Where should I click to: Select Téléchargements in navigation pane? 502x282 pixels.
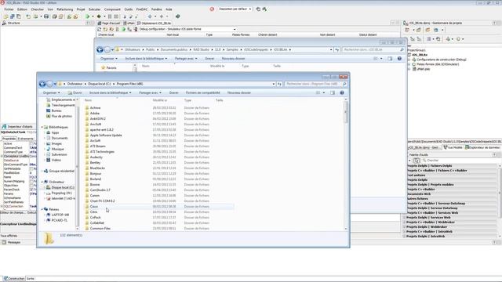point(60,105)
